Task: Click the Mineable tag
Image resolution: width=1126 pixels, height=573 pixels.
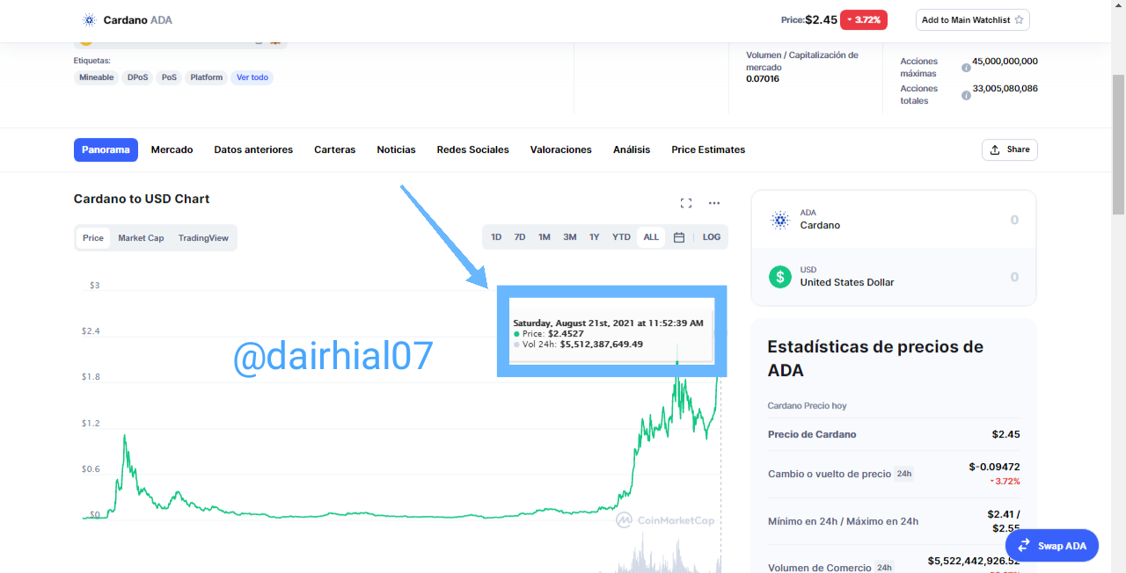Action: (x=97, y=77)
